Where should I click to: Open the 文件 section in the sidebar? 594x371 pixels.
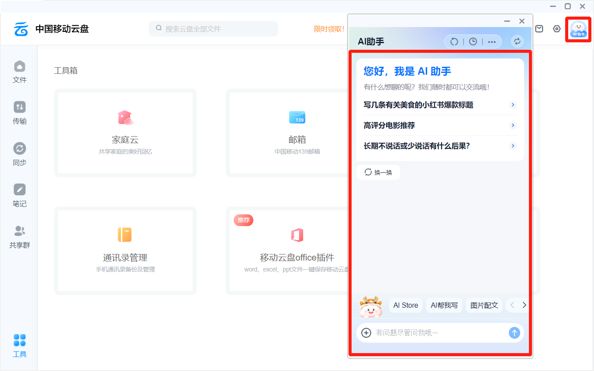(20, 72)
